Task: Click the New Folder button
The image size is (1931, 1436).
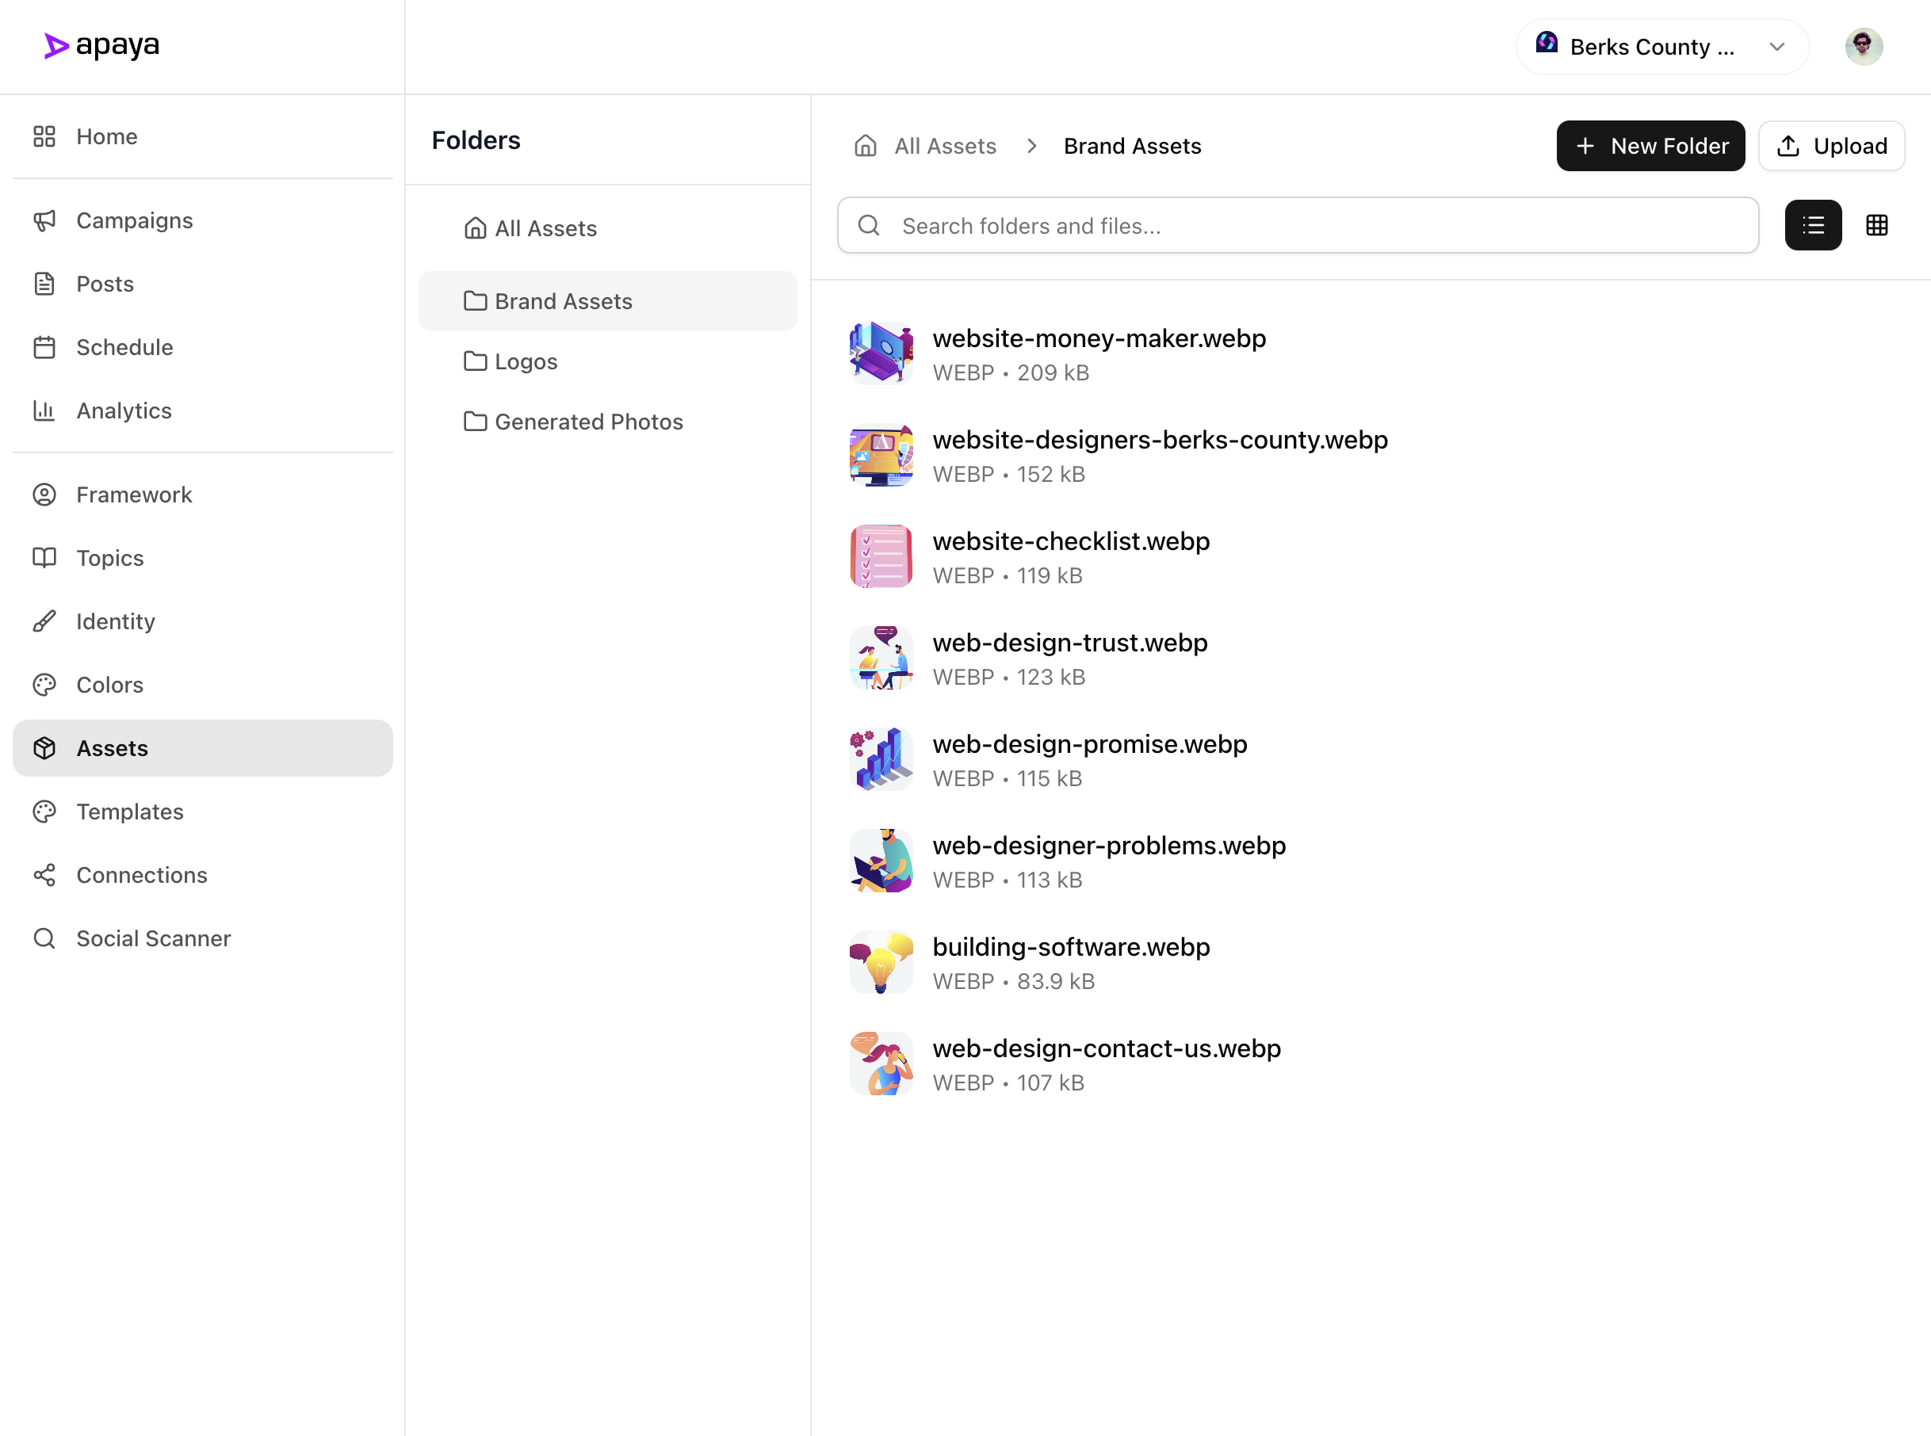Action: pos(1650,146)
